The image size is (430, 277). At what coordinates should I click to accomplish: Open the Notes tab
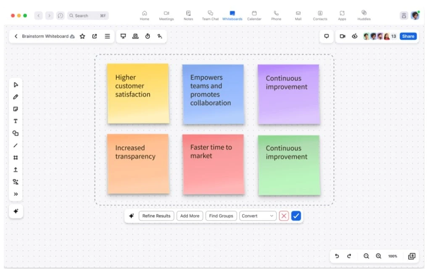pos(188,16)
